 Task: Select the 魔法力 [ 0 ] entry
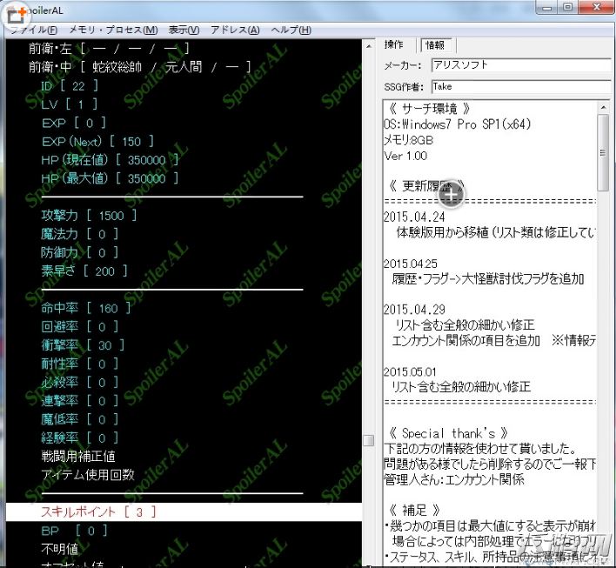[x=79, y=234]
